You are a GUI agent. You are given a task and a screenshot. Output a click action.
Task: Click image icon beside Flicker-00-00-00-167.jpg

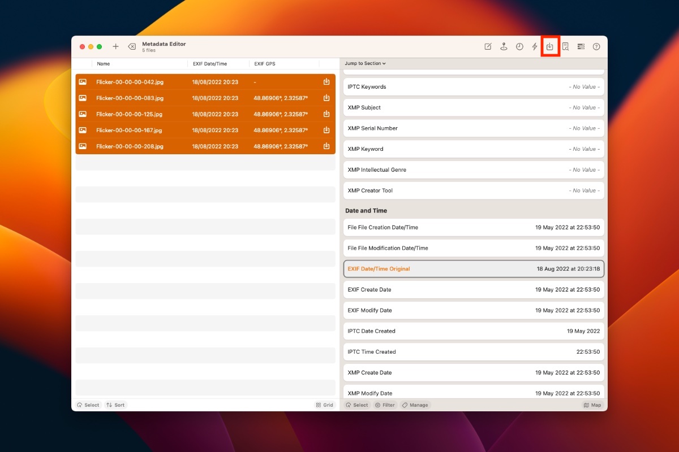(x=83, y=130)
